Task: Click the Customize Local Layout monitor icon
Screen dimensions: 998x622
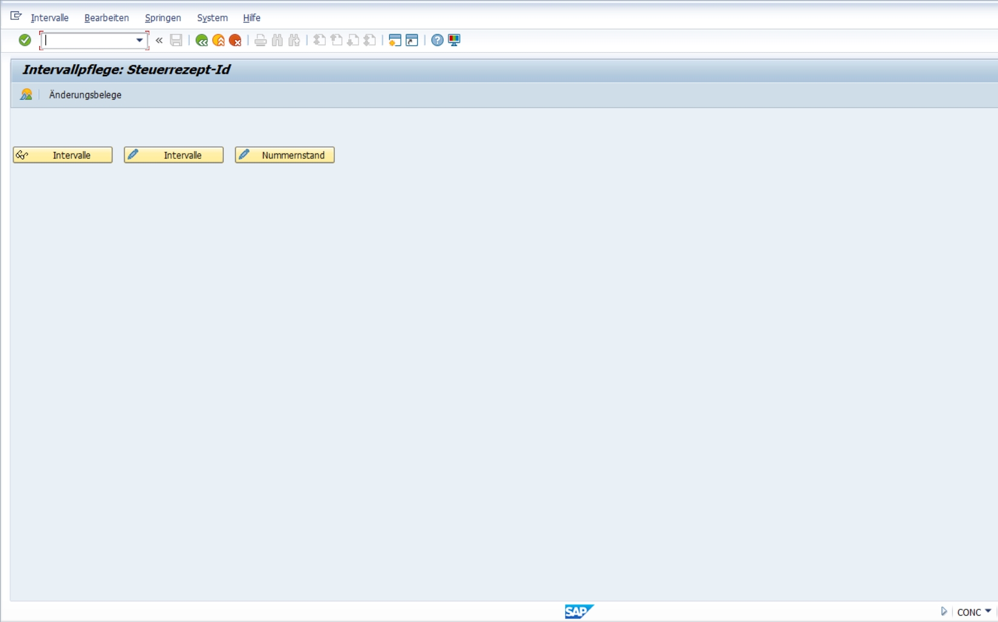Action: coord(454,40)
